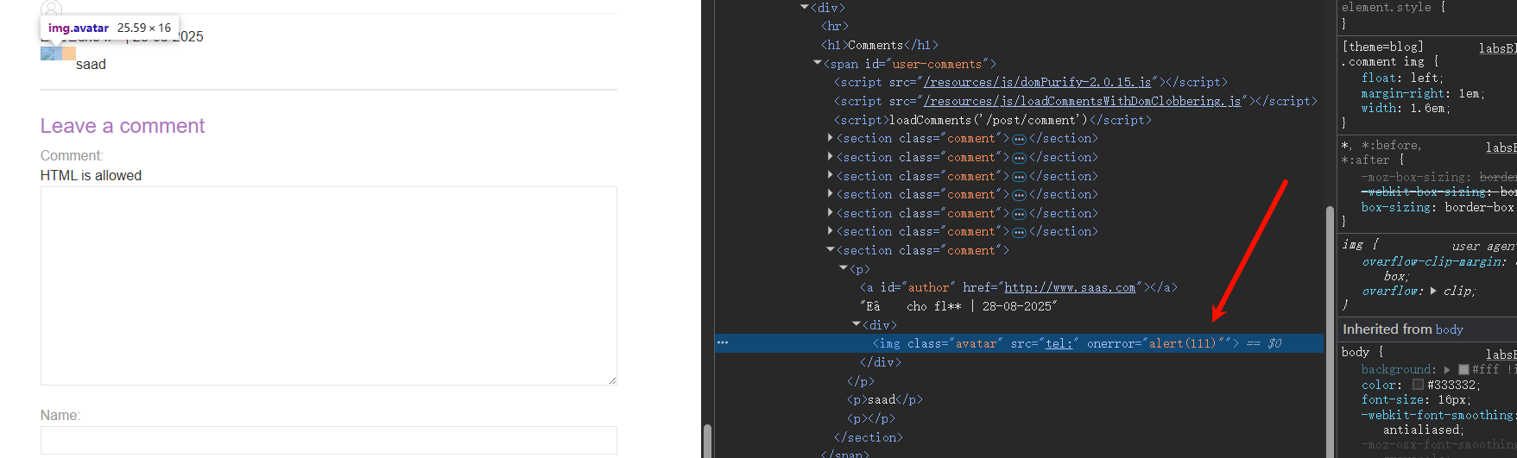Click inside the Comment text area
Image resolution: width=1517 pixels, height=458 pixels.
pos(329,285)
